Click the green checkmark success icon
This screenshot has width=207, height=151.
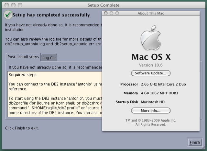(x=8, y=15)
